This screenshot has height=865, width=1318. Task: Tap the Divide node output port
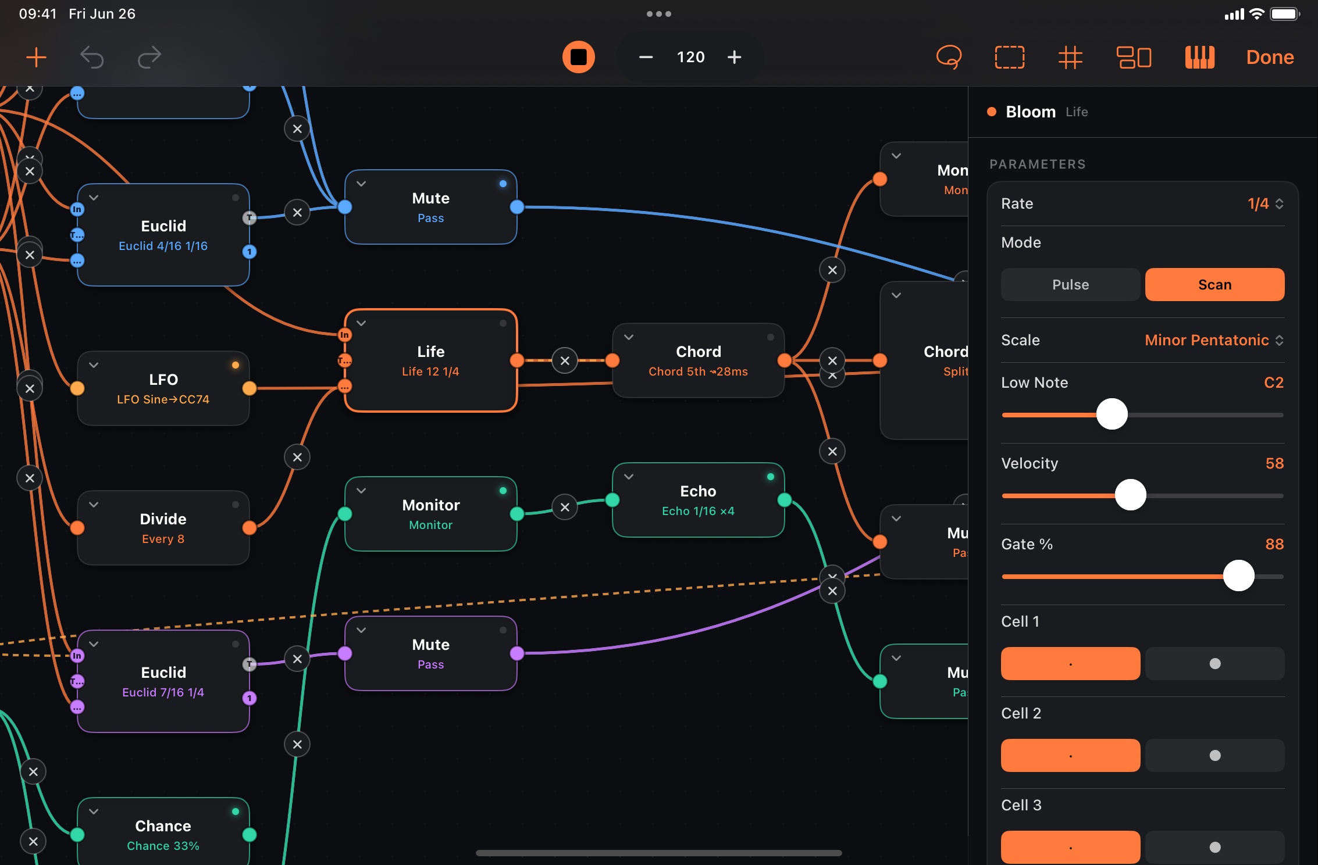(250, 528)
